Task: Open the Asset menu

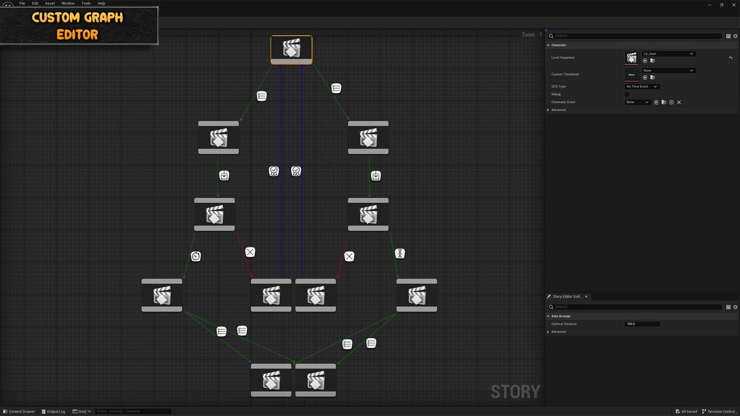Action: click(x=50, y=3)
